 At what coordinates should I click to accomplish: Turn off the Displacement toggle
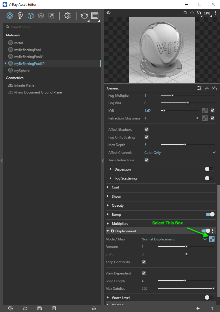tap(206, 231)
